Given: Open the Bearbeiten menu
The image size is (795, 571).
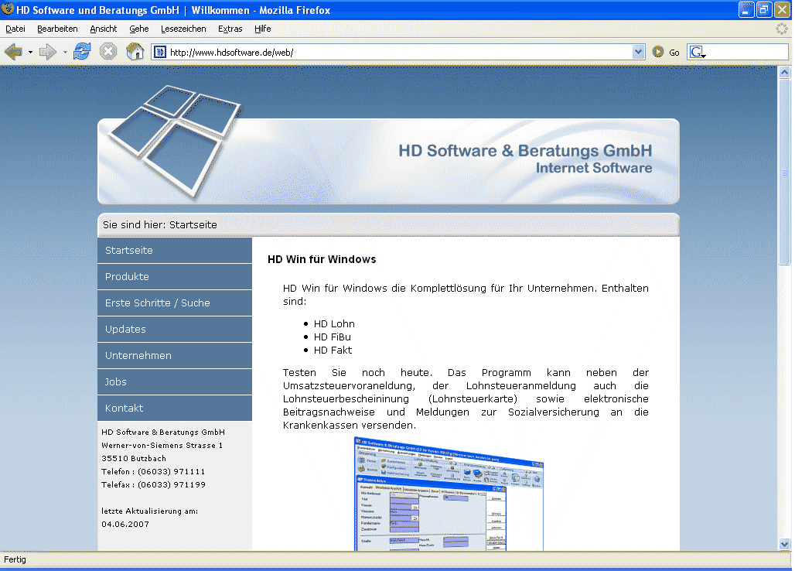Looking at the screenshot, I should pos(57,29).
